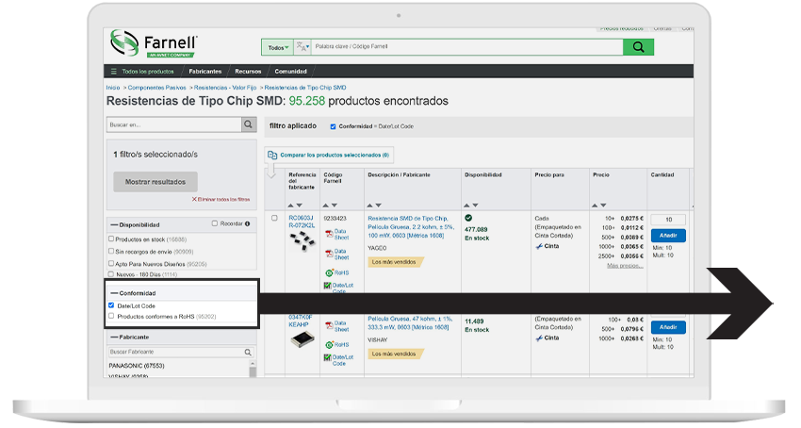
Task: Open the YAGEO 2.2 kohm resistor description
Action: (x=410, y=226)
